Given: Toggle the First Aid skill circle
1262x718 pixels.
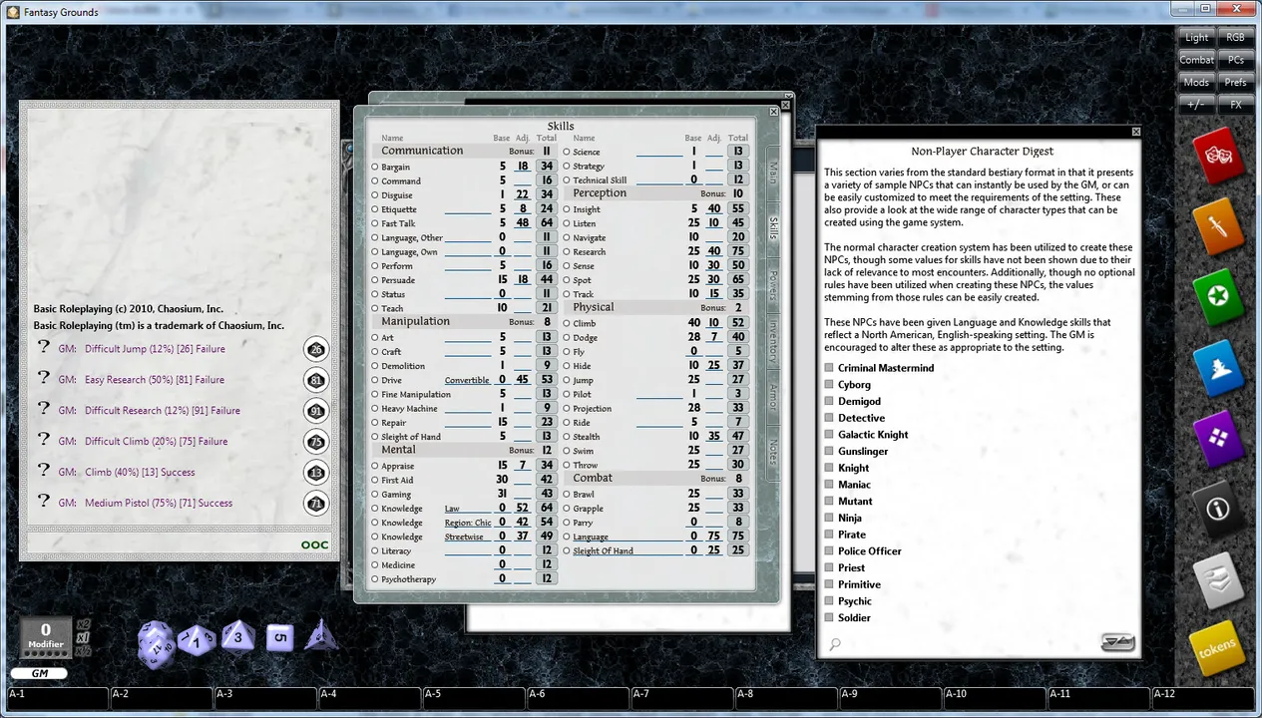Looking at the screenshot, I should (375, 481).
